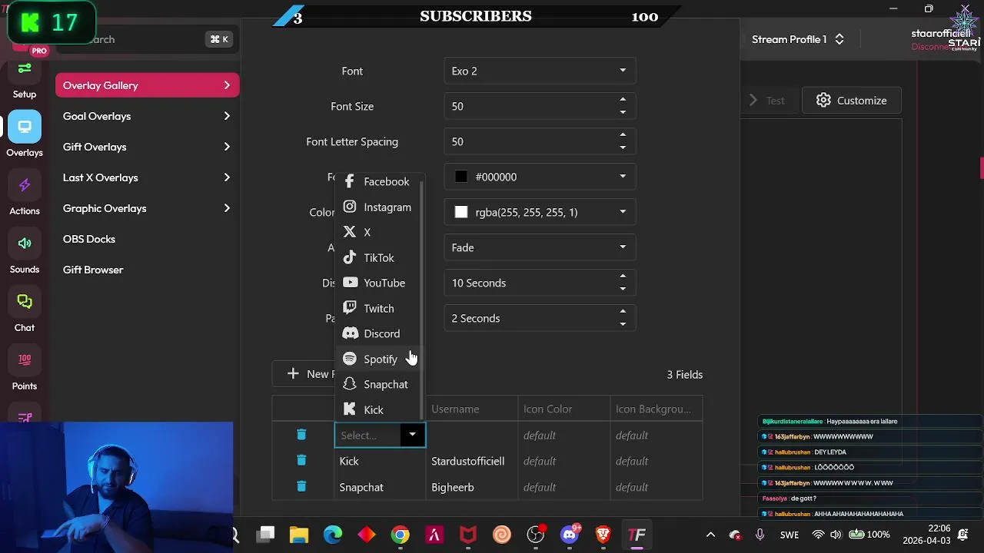This screenshot has height=553, width=984.
Task: Delete the Snapchat Bigheerb row
Action: point(301,487)
